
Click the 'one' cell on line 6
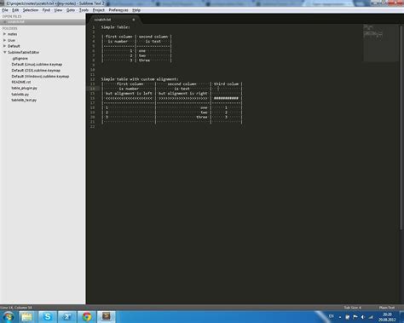(x=142, y=51)
